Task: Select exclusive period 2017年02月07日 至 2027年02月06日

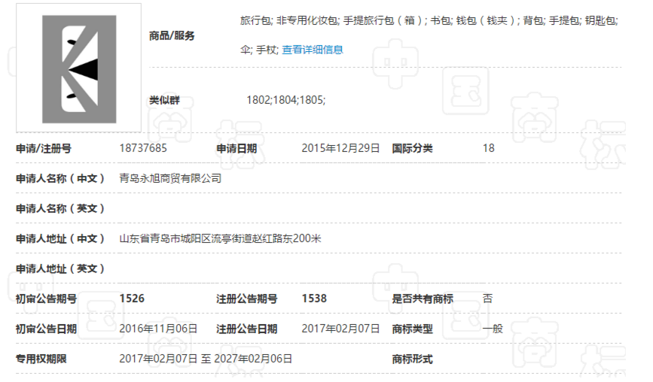Action: click(x=206, y=359)
